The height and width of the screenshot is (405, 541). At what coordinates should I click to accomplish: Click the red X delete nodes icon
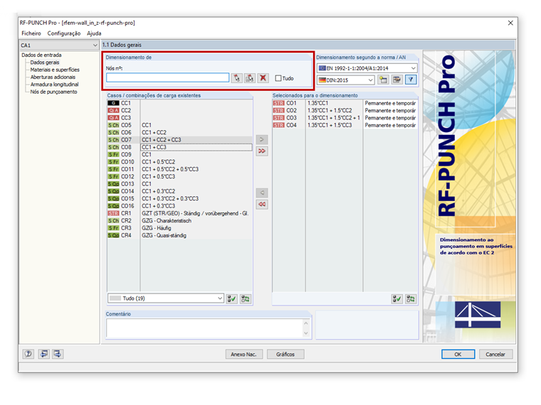[263, 78]
